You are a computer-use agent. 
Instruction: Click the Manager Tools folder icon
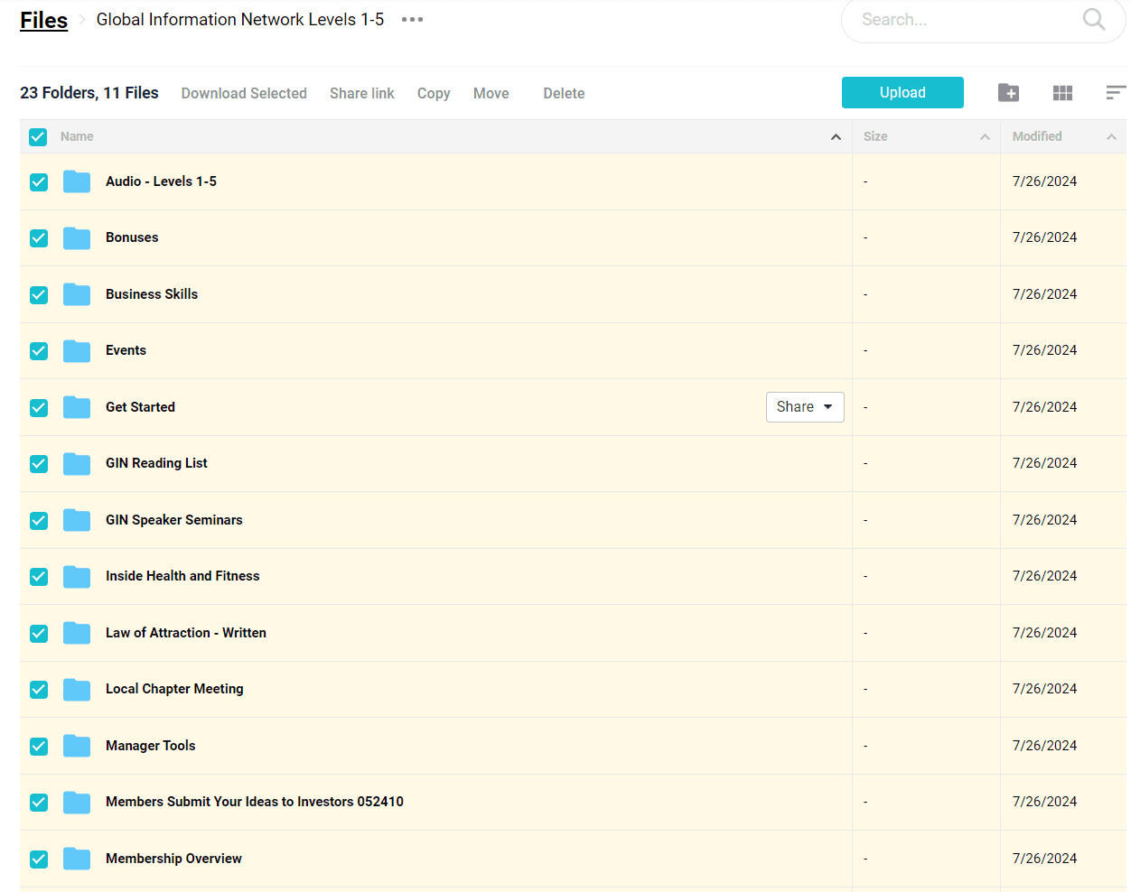click(77, 746)
